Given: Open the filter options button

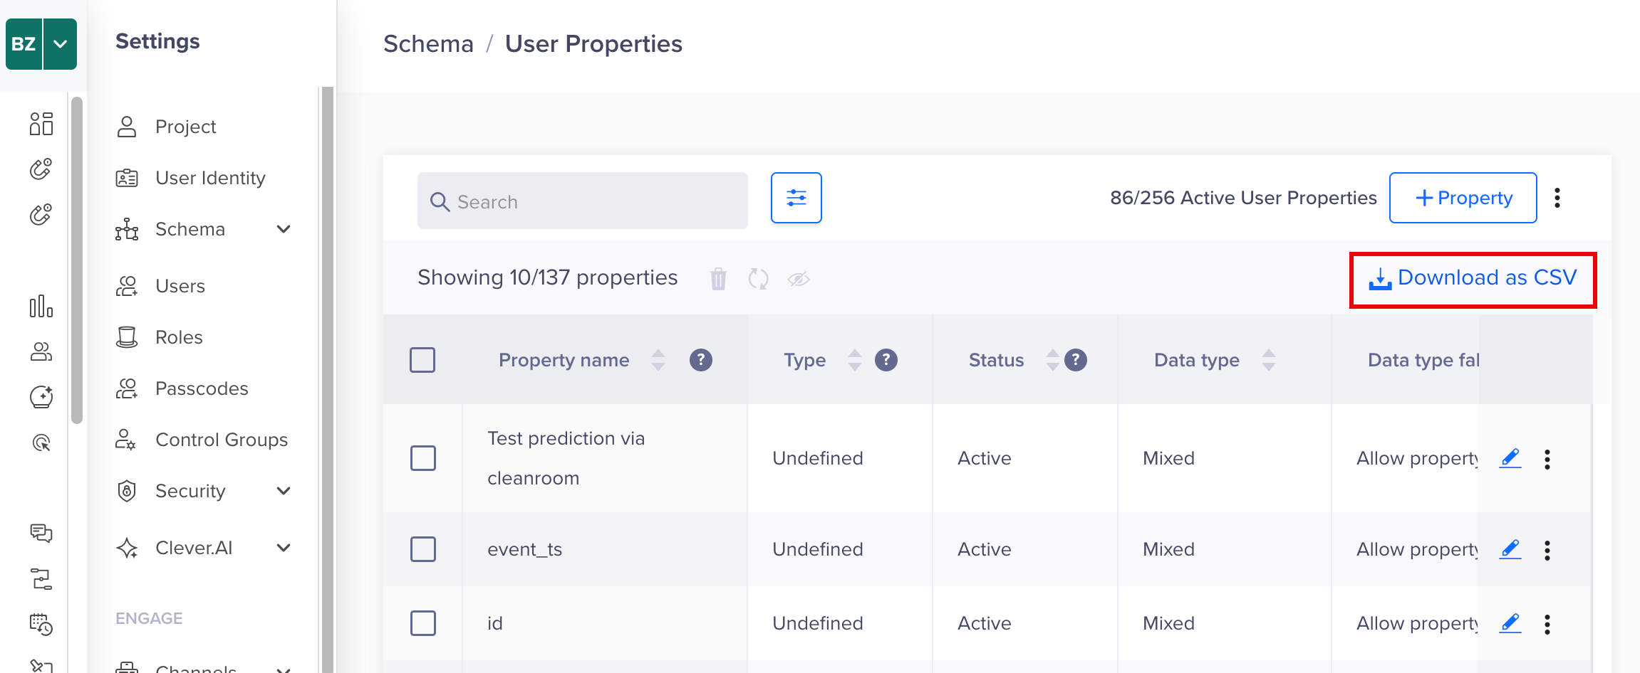Looking at the screenshot, I should (796, 198).
